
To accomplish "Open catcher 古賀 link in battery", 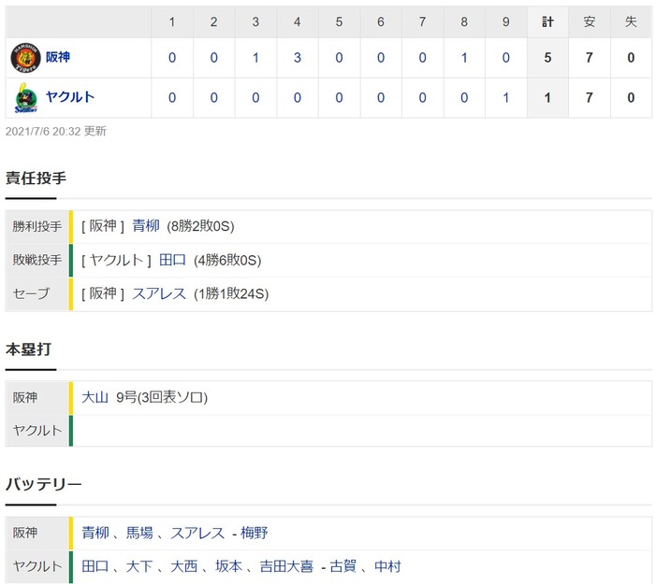I will (x=343, y=566).
